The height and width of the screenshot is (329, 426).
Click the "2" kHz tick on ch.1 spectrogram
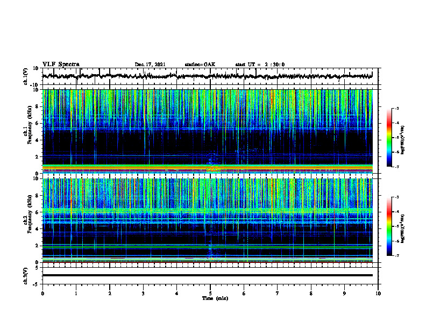coord(38,157)
